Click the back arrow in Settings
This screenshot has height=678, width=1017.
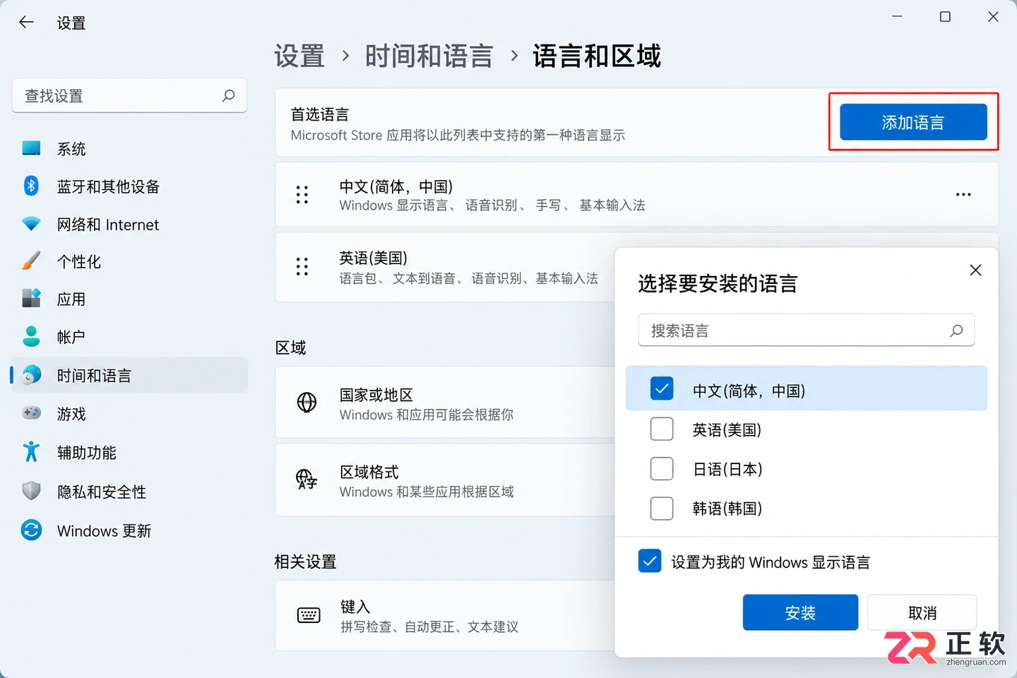(26, 22)
